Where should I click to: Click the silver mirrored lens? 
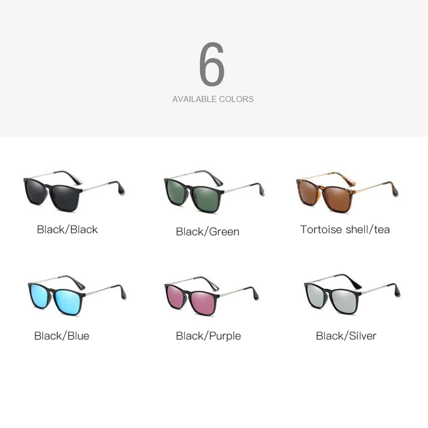[343, 301]
